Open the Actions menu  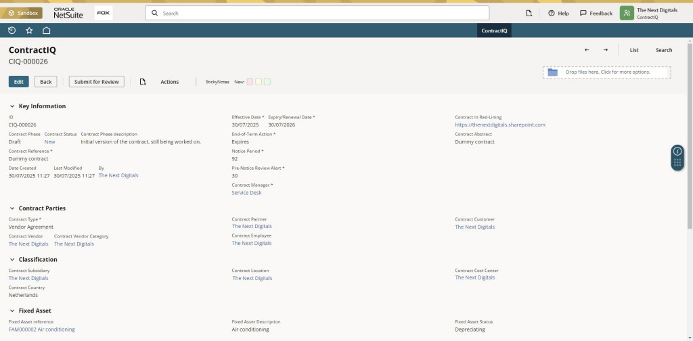pos(170,82)
